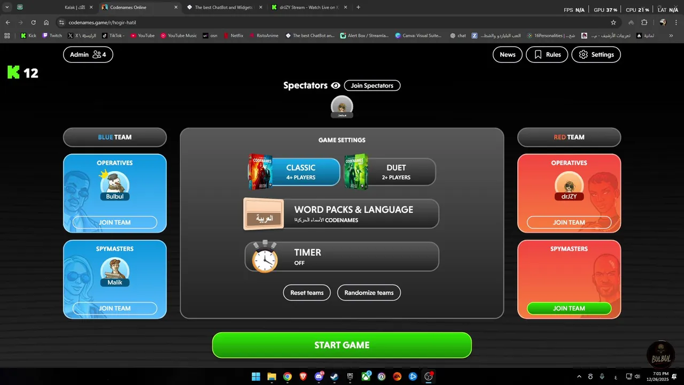
Task: Join the Blue team spymasters
Action: tap(115, 309)
